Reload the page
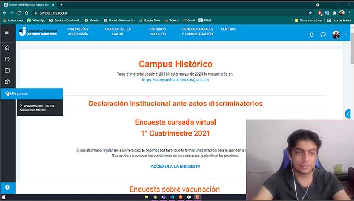The height and width of the screenshot is (201, 354). click(19, 13)
